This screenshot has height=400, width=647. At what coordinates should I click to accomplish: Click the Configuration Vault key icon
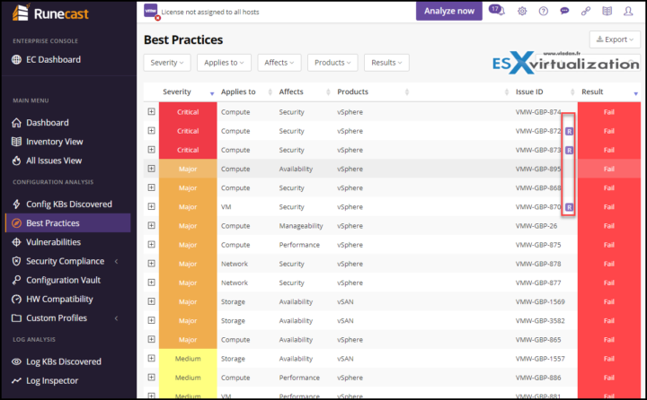coord(16,280)
